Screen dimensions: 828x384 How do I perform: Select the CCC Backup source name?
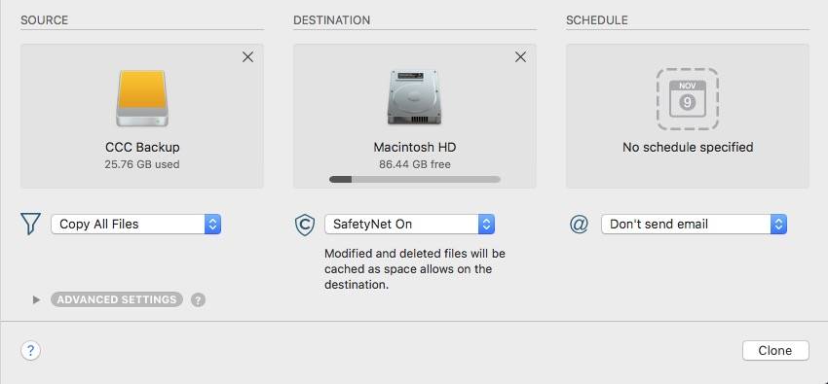pos(142,147)
